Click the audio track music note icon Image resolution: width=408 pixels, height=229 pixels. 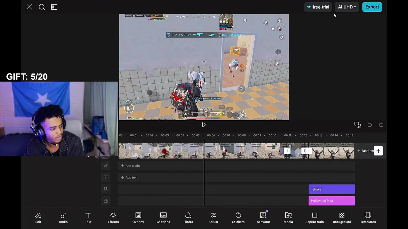pyautogui.click(x=106, y=166)
